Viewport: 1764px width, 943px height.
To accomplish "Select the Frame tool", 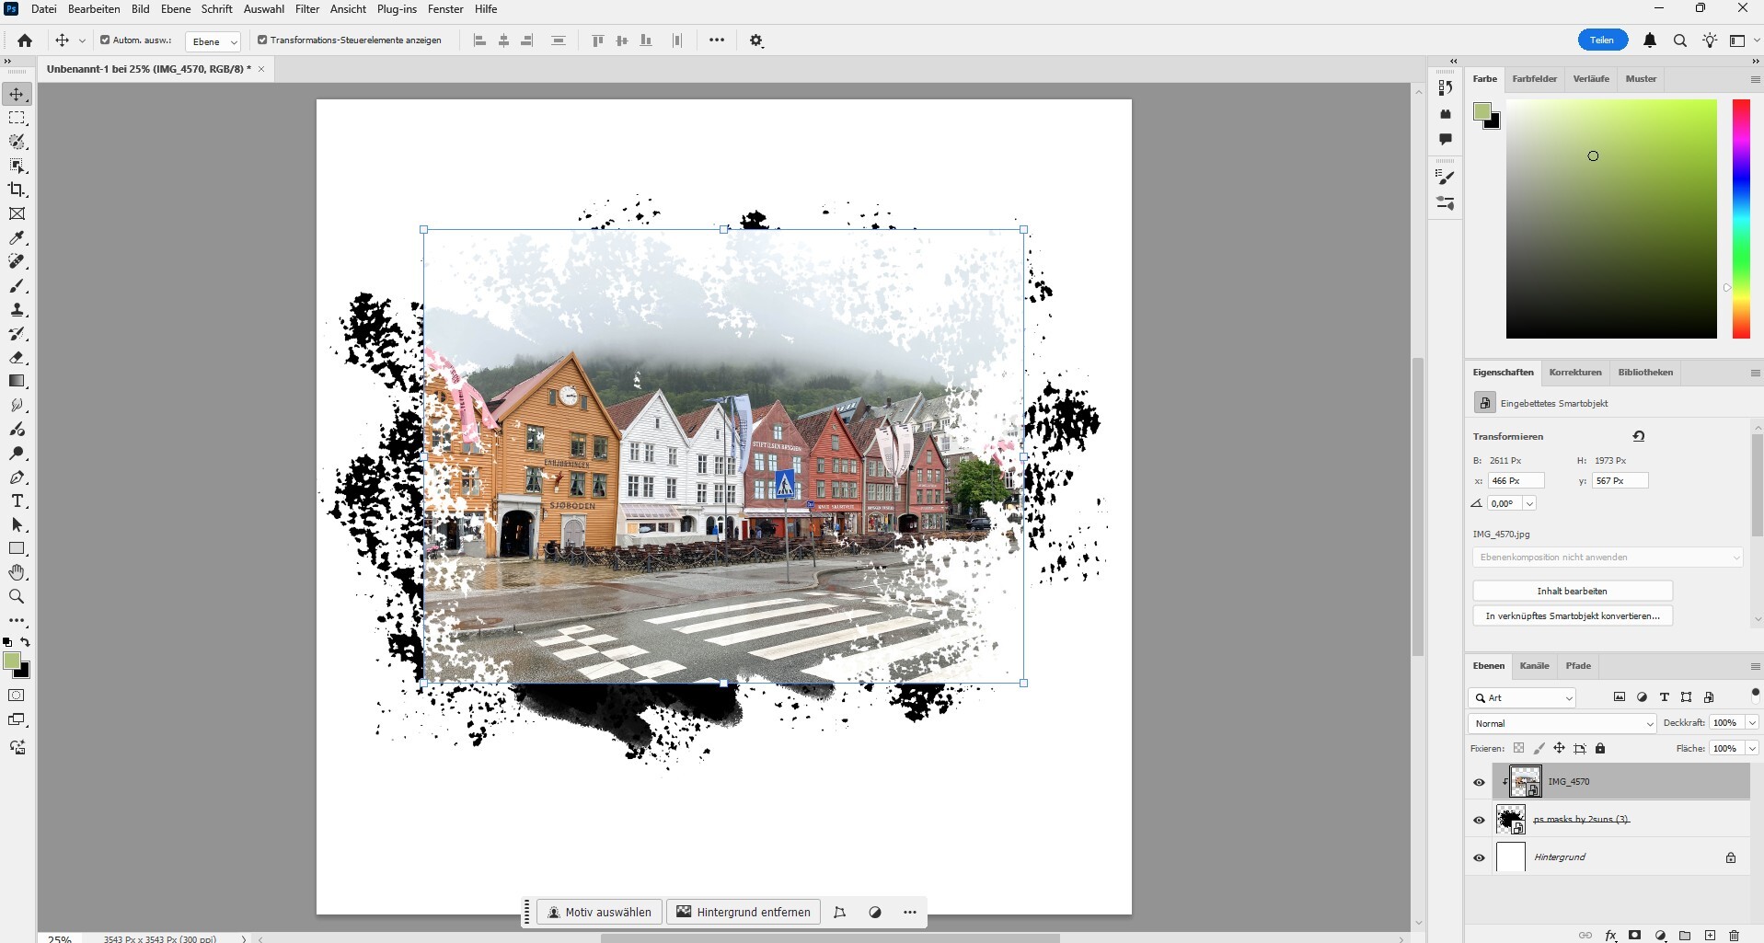I will pos(17,213).
